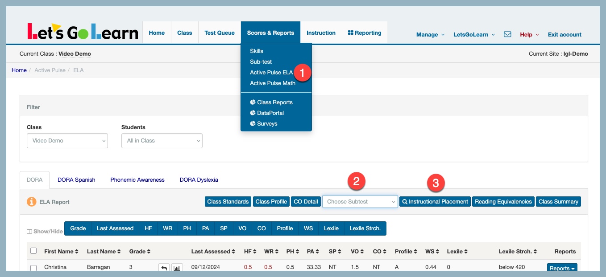Click the back arrow icon in Christina's row
The image size is (606, 277).
click(164, 268)
